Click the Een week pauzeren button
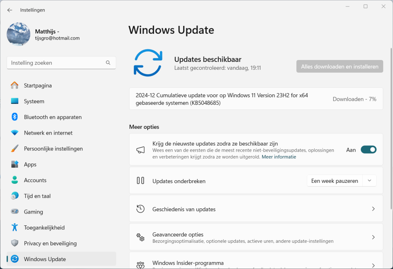393x269 pixels. (x=334, y=181)
